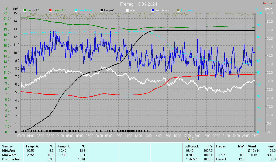Click the Luftdruck column header
Image resolution: width=276 pixels, height=162 pixels.
click(192, 146)
